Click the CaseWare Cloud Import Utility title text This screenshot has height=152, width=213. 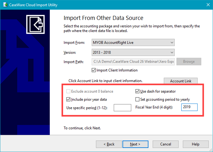tap(33, 5)
